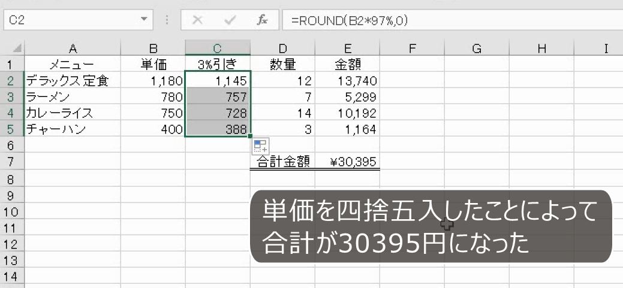
Task: Click cell ラーメン
Action: (73, 97)
